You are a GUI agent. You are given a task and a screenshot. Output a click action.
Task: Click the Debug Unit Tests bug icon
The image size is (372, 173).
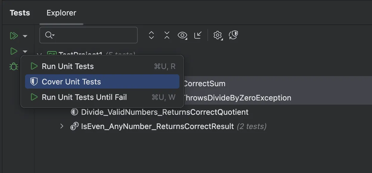[14, 66]
